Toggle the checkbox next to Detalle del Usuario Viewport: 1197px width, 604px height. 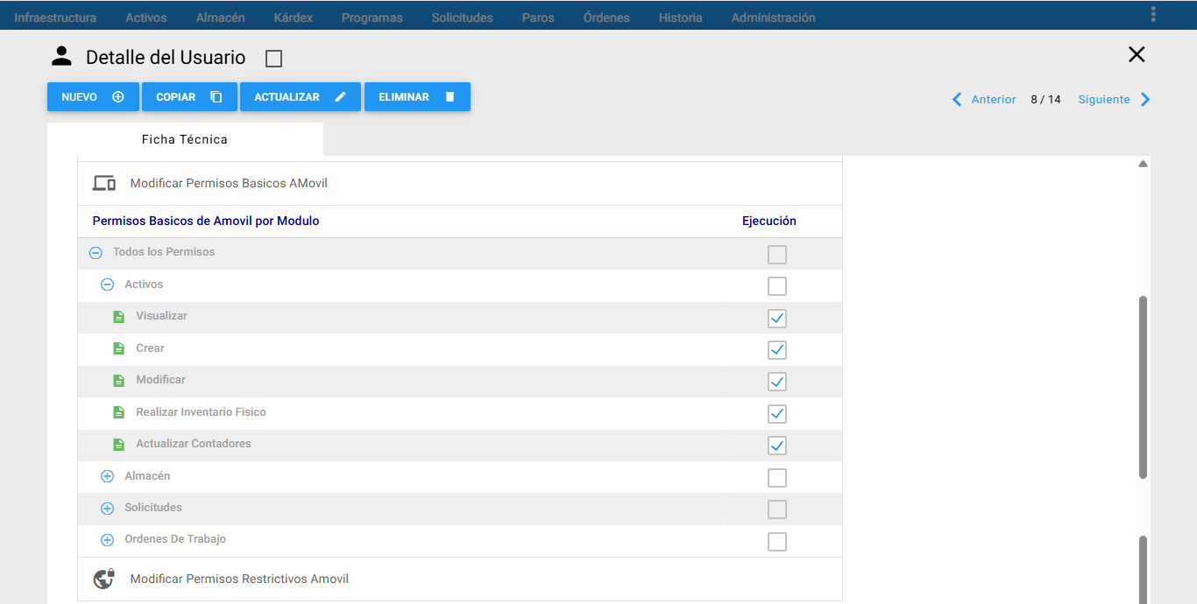tap(273, 59)
